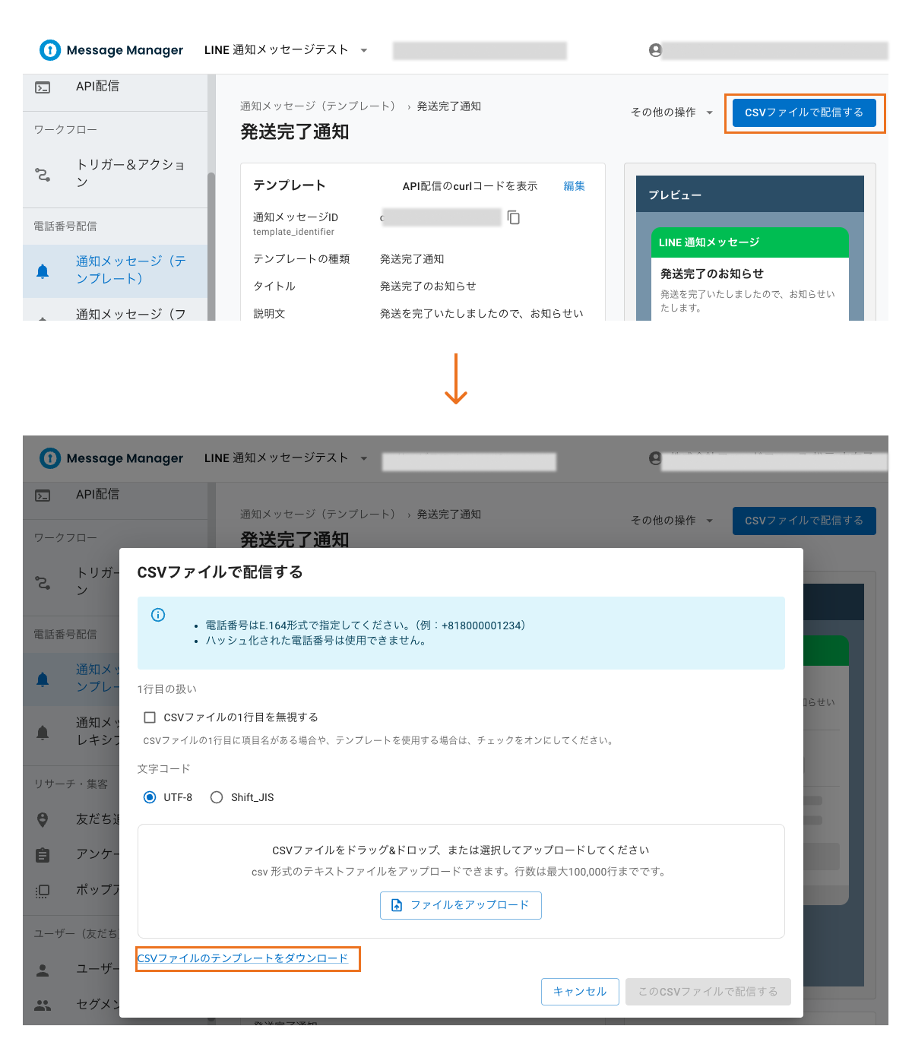Click the Message Manager logo icon
This screenshot has height=1064, width=912.
(50, 50)
